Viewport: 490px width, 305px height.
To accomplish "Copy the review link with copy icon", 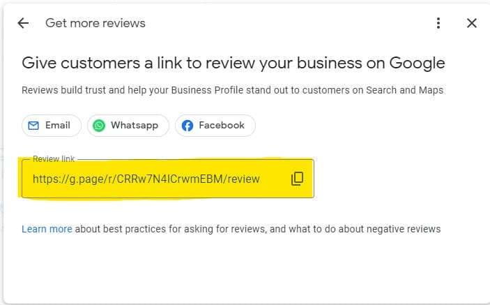I will coord(297,179).
